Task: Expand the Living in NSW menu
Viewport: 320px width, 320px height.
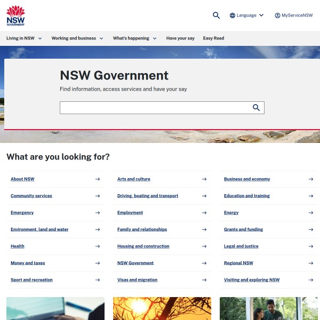Action: click(24, 38)
